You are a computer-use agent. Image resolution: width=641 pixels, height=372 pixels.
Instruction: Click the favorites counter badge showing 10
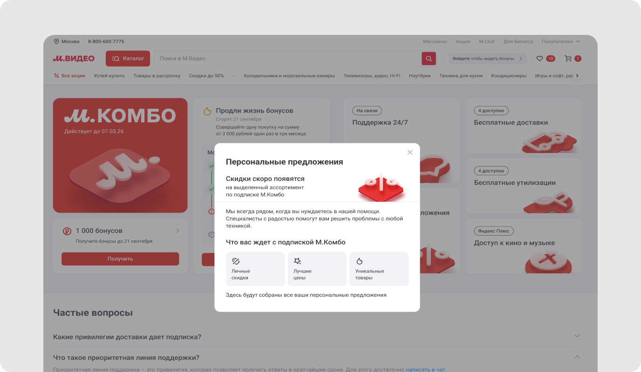[x=551, y=59]
